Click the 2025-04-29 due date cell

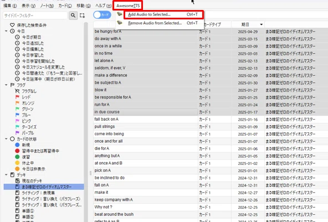(x=248, y=32)
